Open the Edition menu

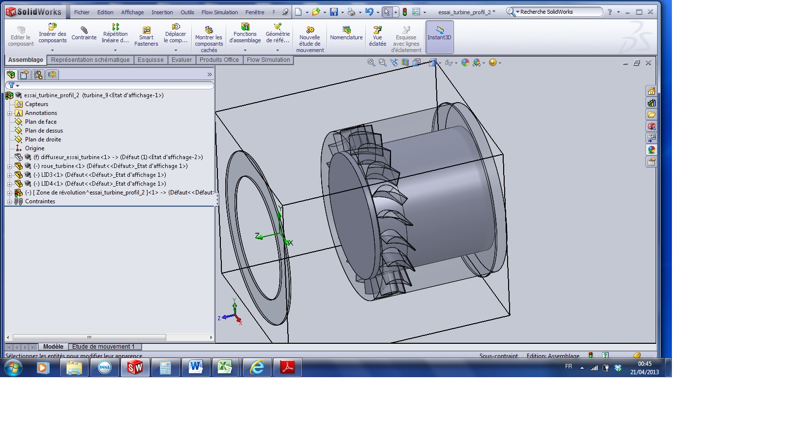(x=105, y=12)
